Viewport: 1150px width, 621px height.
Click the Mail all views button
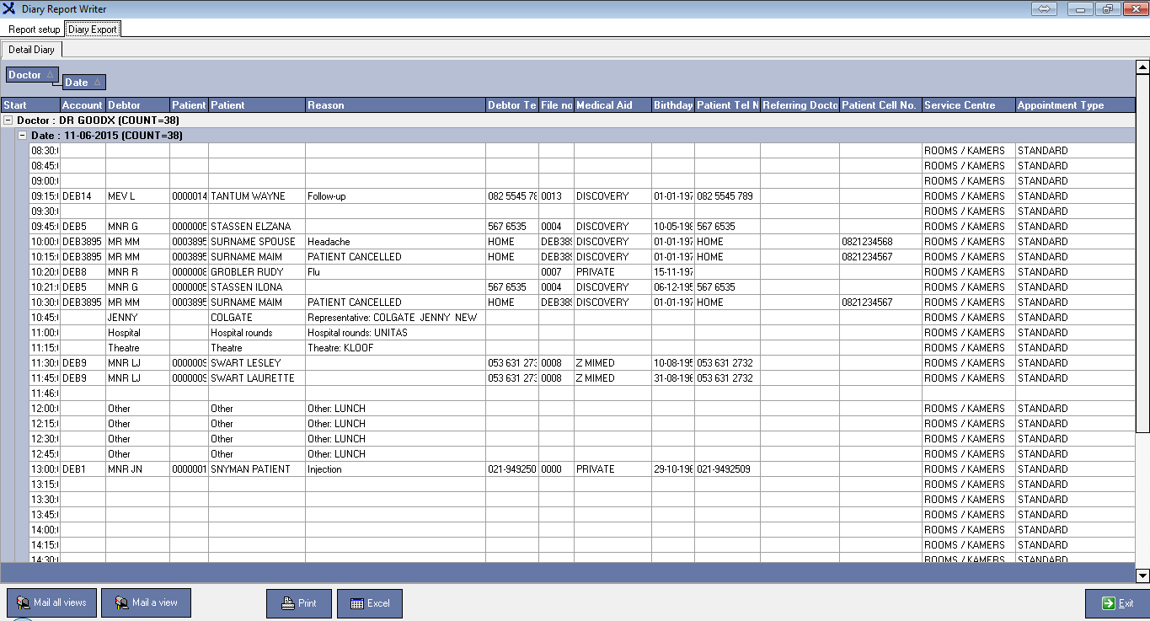point(52,603)
